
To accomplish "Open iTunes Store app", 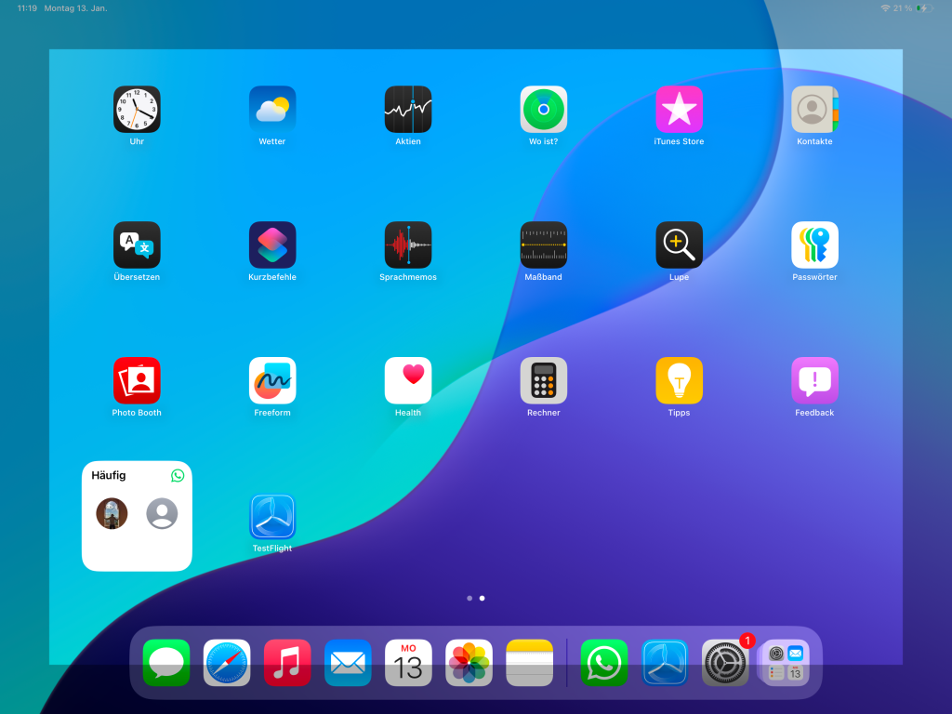I will coord(679,110).
